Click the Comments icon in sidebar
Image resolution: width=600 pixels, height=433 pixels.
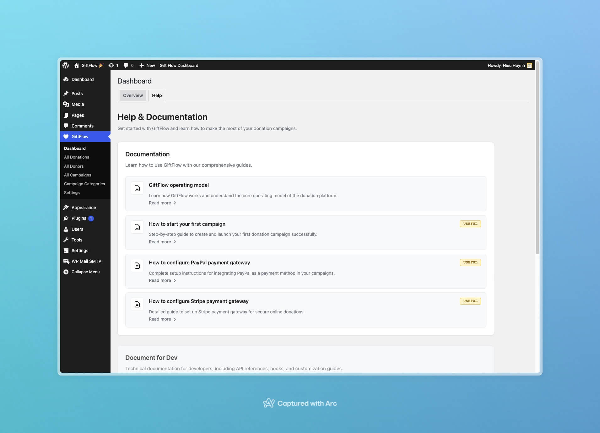click(66, 126)
